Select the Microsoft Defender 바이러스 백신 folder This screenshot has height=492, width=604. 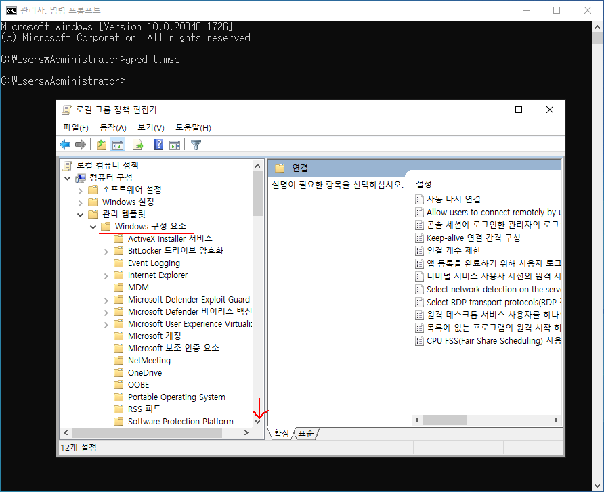tap(190, 311)
